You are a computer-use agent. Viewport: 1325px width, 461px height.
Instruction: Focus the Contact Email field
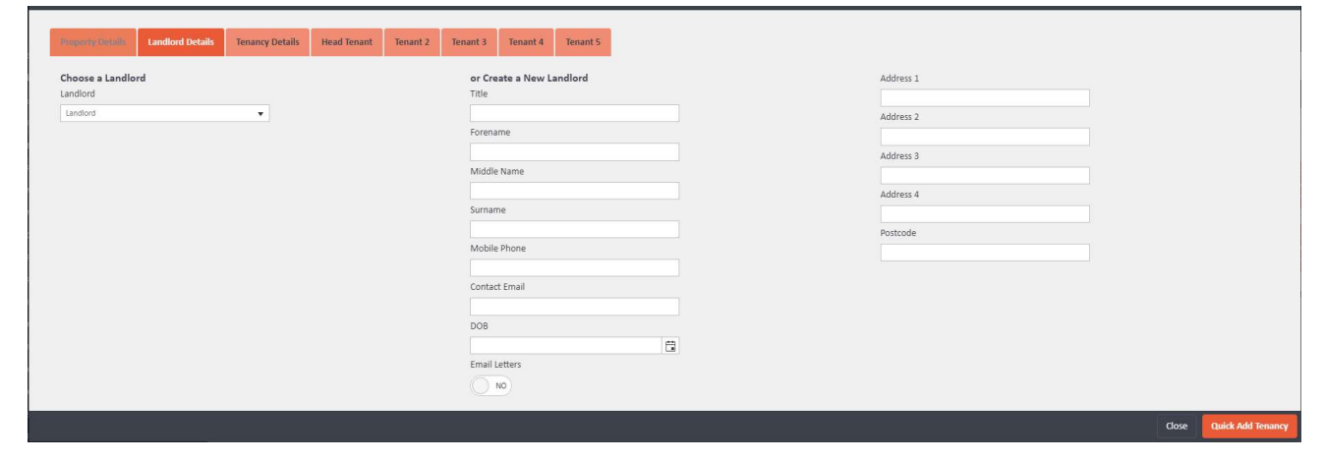pyautogui.click(x=574, y=307)
